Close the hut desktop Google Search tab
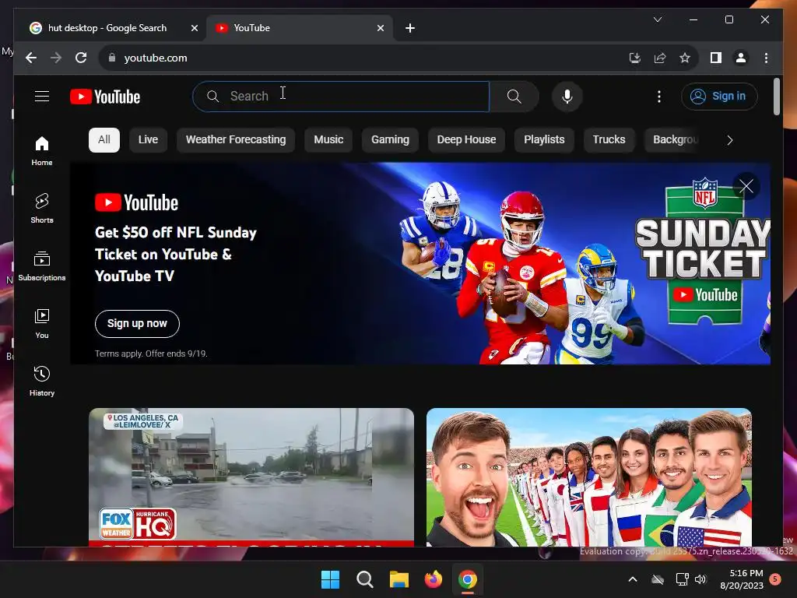Image resolution: width=797 pixels, height=598 pixels. point(194,28)
